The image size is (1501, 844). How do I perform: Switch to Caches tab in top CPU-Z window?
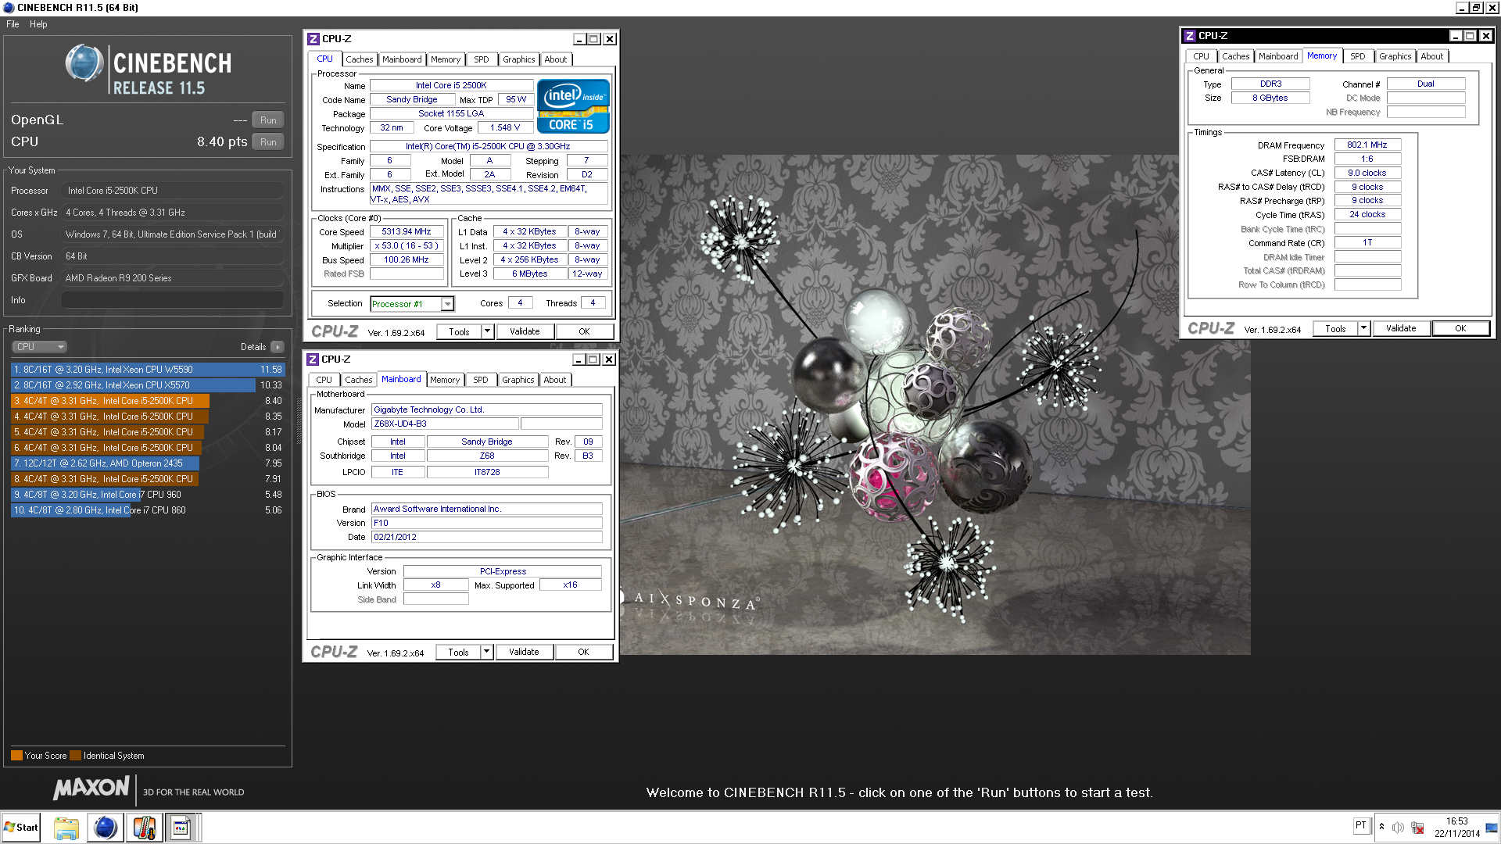click(360, 59)
